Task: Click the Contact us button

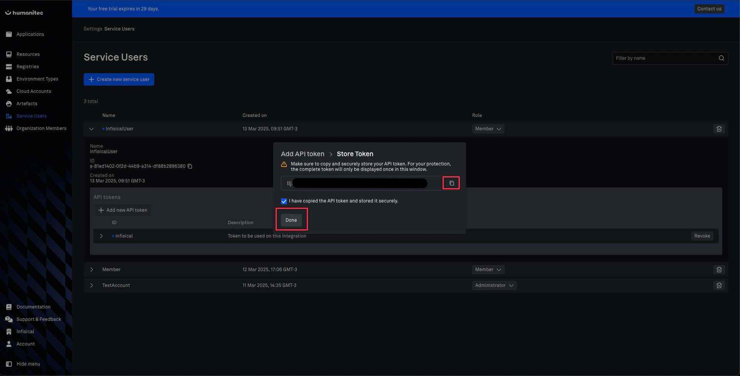Action: [709, 9]
